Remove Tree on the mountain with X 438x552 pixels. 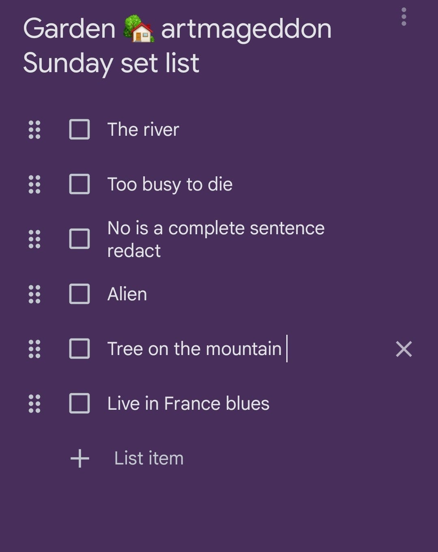point(404,349)
